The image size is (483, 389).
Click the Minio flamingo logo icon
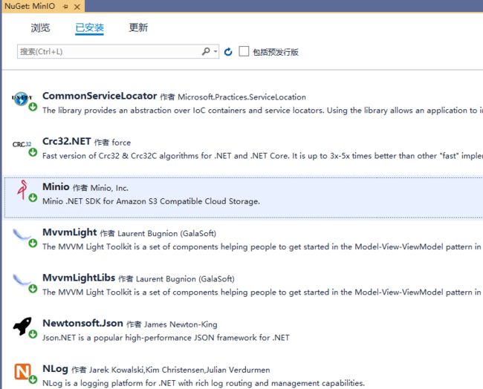click(x=22, y=189)
